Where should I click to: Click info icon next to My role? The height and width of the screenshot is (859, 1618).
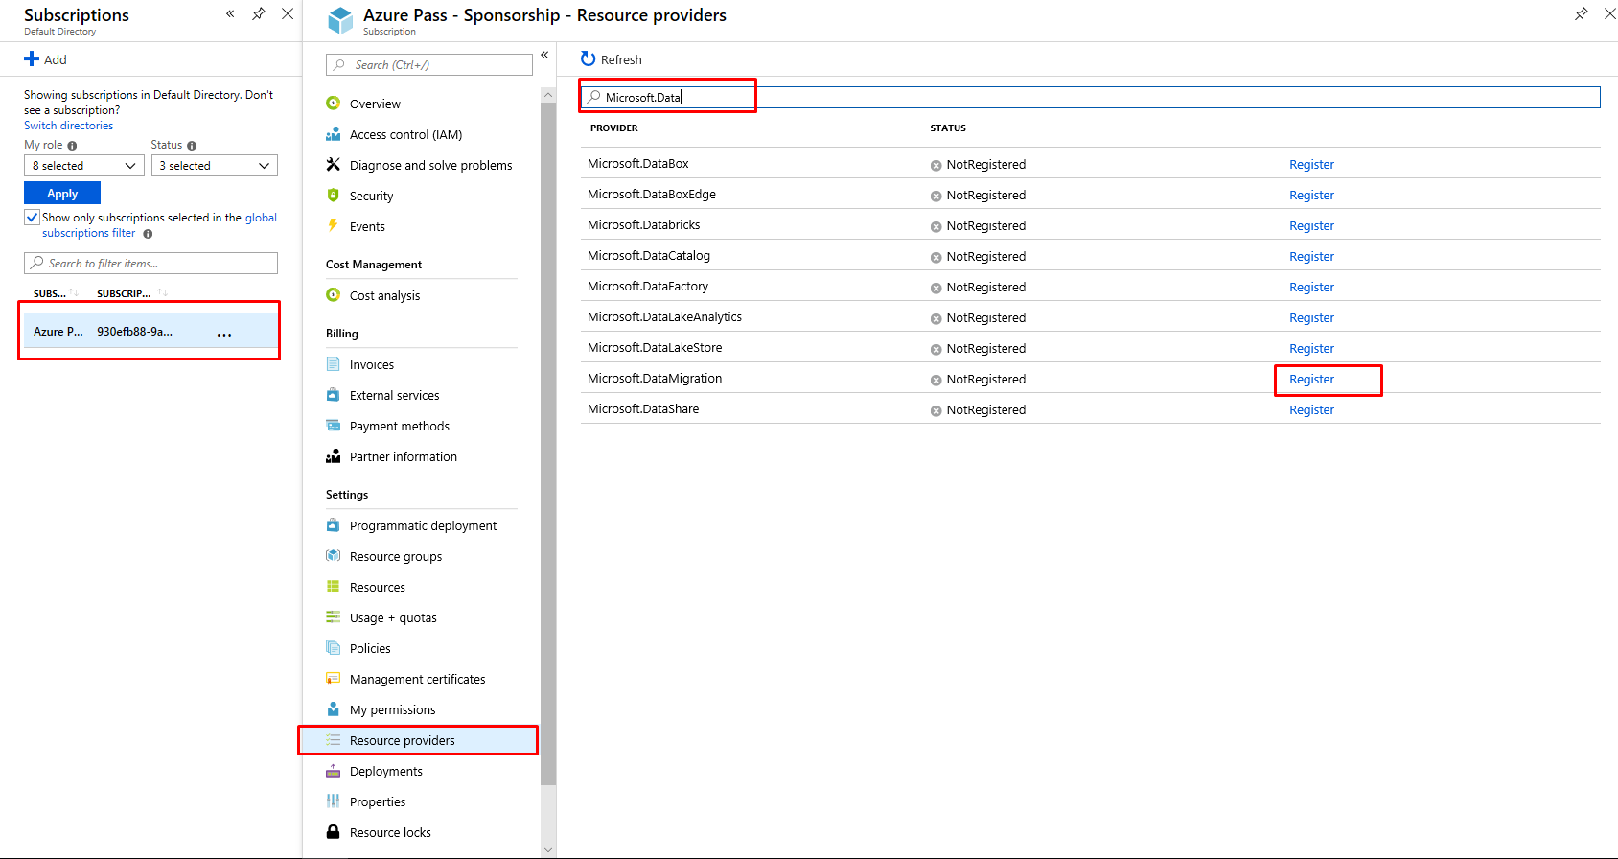coord(72,146)
